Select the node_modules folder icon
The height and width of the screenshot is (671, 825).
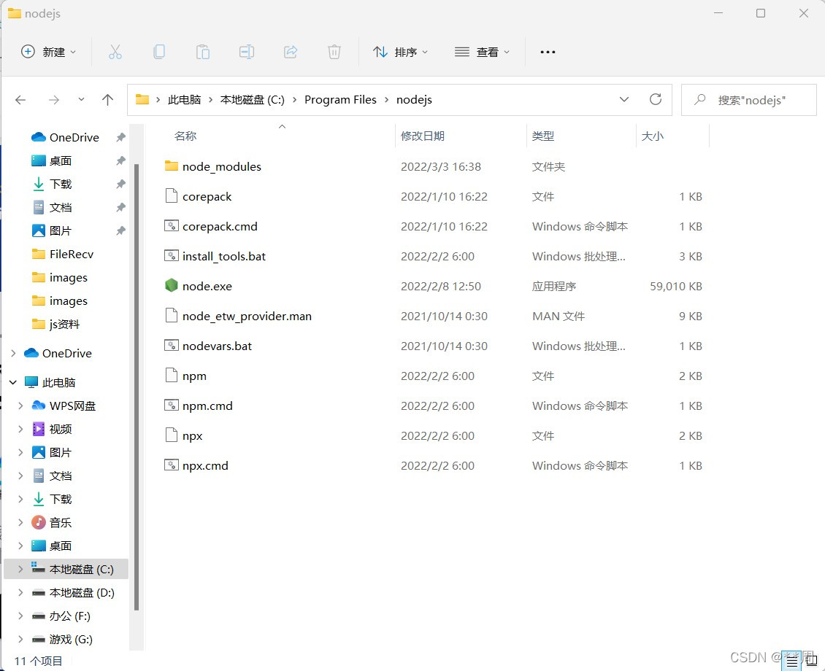[x=171, y=166]
